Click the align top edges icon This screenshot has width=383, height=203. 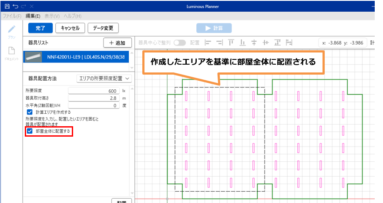tap(231, 43)
